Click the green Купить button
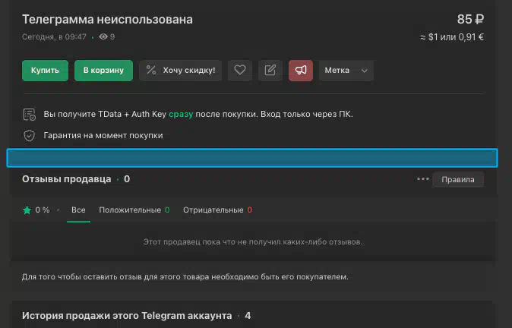The width and height of the screenshot is (512, 328). coord(45,71)
